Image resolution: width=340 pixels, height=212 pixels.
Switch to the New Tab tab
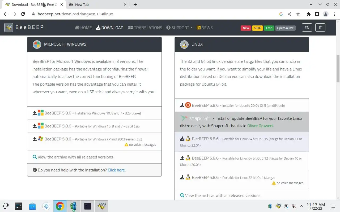[x=97, y=5]
